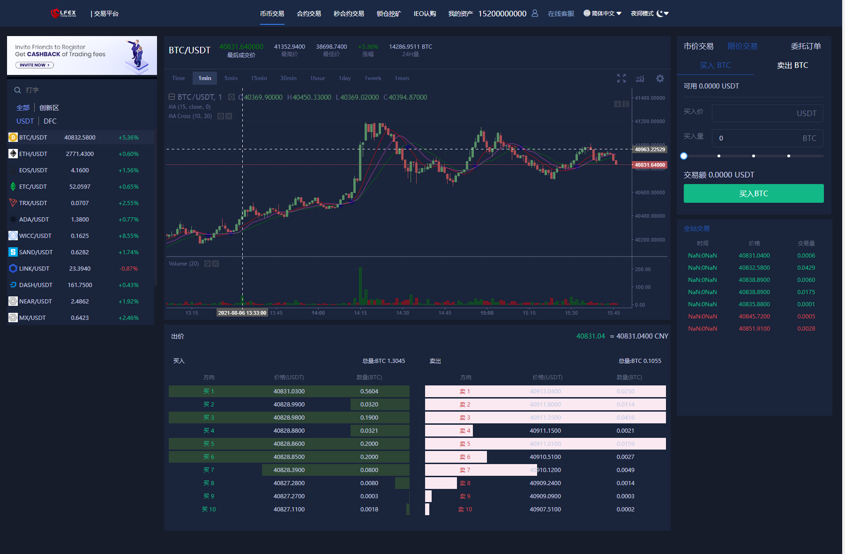Viewport: 845px width, 554px height.
Task: Open the 合约交易 menu item
Action: 309,14
